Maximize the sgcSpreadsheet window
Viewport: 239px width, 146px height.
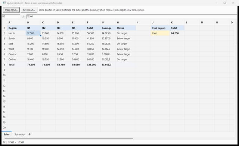[x=224, y=3]
